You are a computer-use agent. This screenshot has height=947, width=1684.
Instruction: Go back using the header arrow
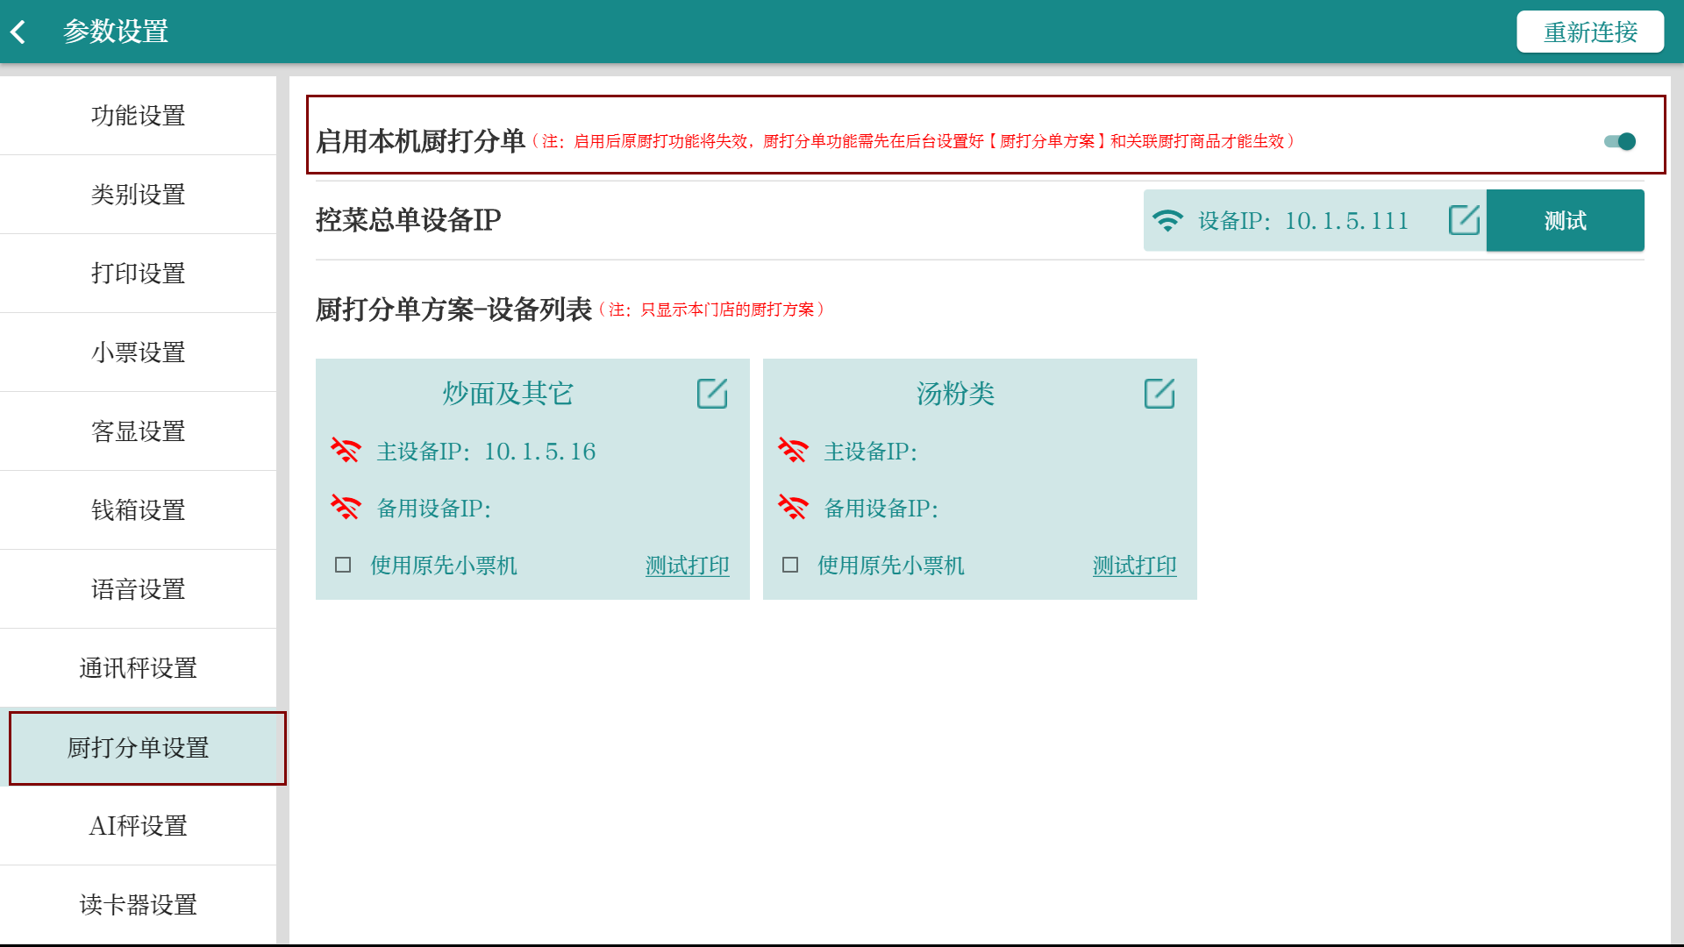18,32
